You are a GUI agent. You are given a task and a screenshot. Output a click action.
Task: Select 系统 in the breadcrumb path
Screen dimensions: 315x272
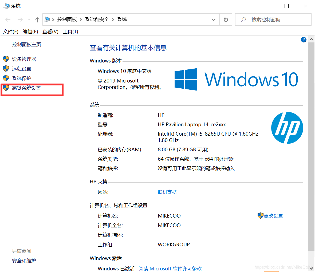122,19
